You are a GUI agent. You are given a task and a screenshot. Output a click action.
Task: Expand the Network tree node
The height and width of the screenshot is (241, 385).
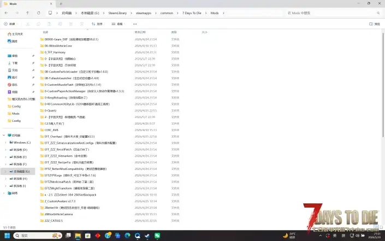click(x=4, y=193)
